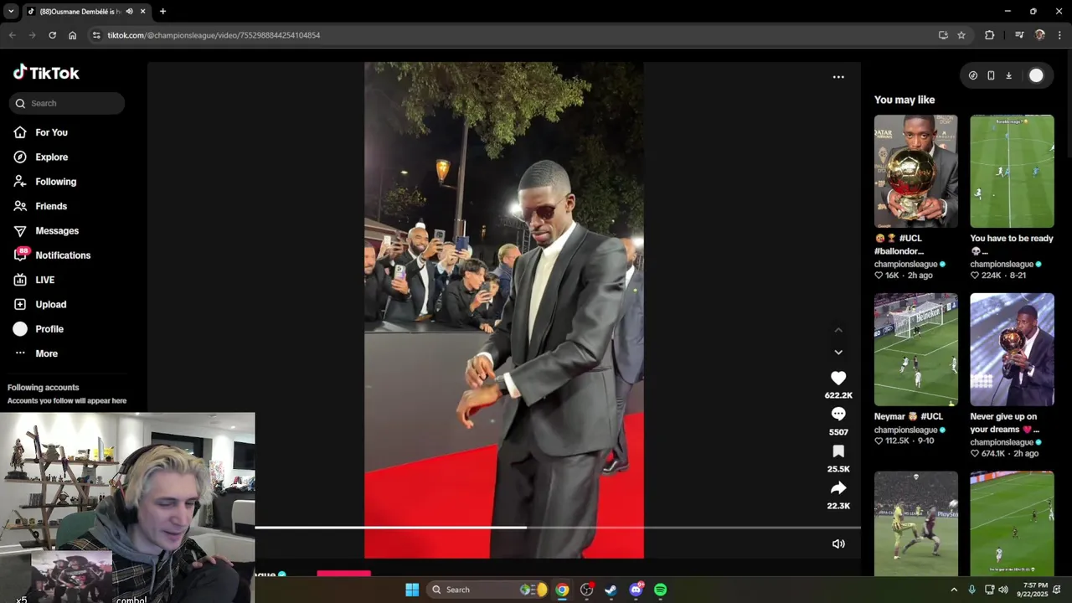Open championsleague link under #ballondor video
The height and width of the screenshot is (603, 1072).
point(905,264)
